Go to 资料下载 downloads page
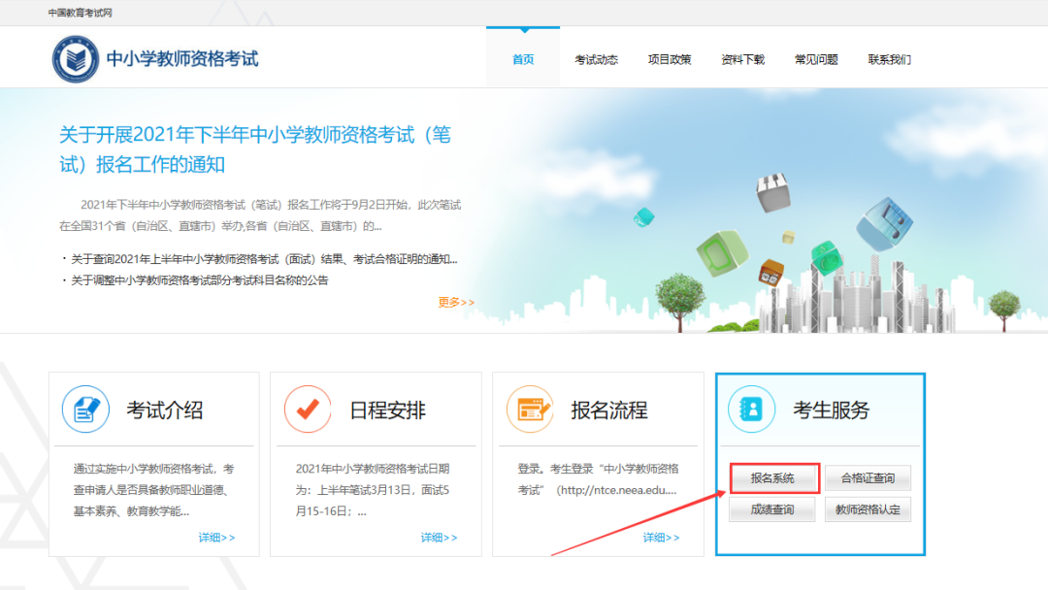Viewport: 1048px width, 590px height. 742,58
